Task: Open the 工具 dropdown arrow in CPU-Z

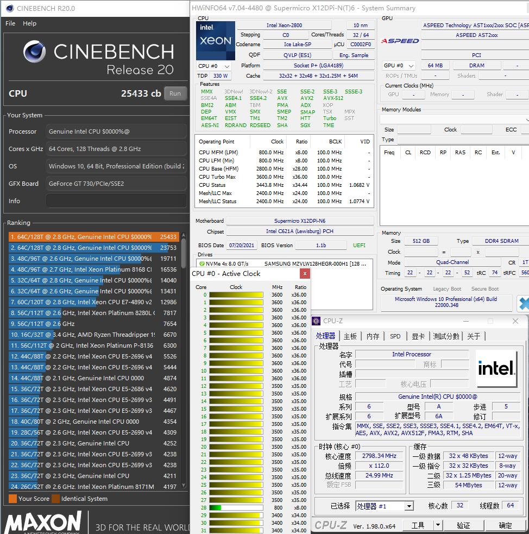Action: tap(438, 525)
